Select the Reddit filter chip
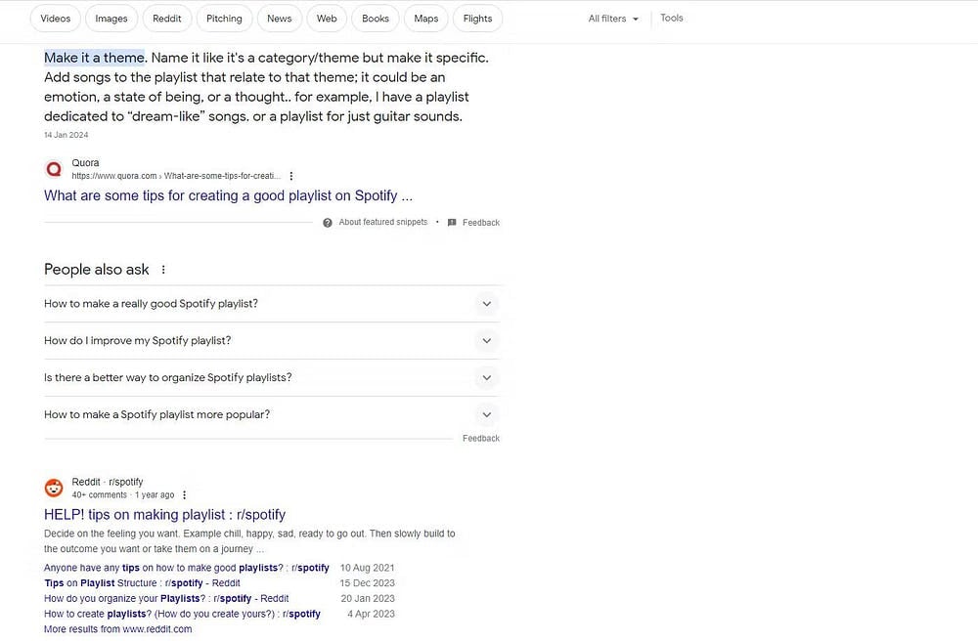The image size is (978, 641). pyautogui.click(x=167, y=19)
